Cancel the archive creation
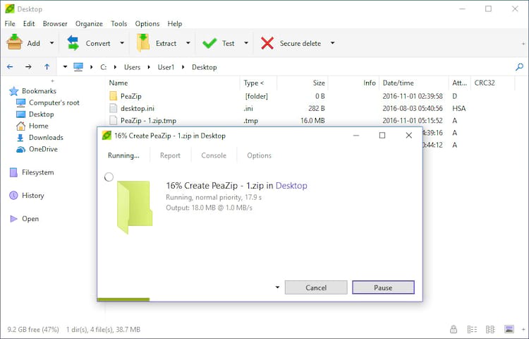 click(x=316, y=287)
